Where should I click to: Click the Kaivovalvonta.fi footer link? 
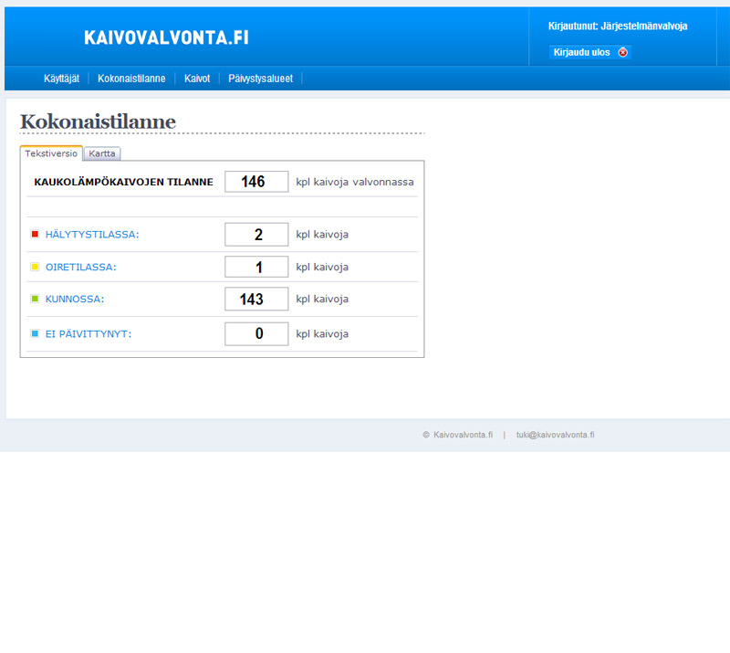coord(463,435)
